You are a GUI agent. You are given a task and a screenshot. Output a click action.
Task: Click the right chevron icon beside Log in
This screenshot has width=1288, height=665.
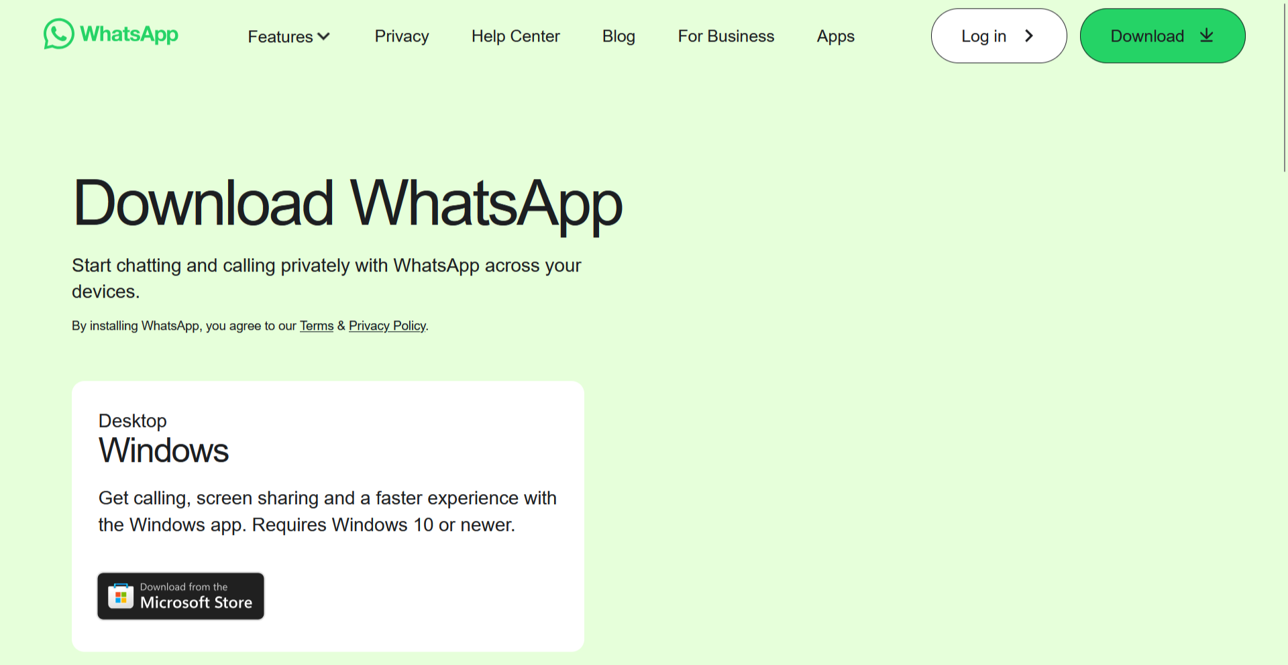pyautogui.click(x=1029, y=36)
